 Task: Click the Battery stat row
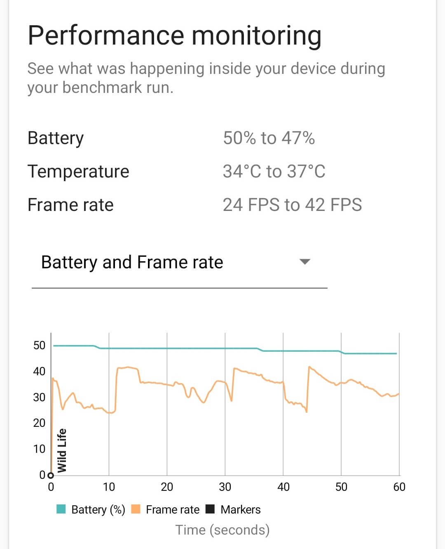(x=55, y=138)
